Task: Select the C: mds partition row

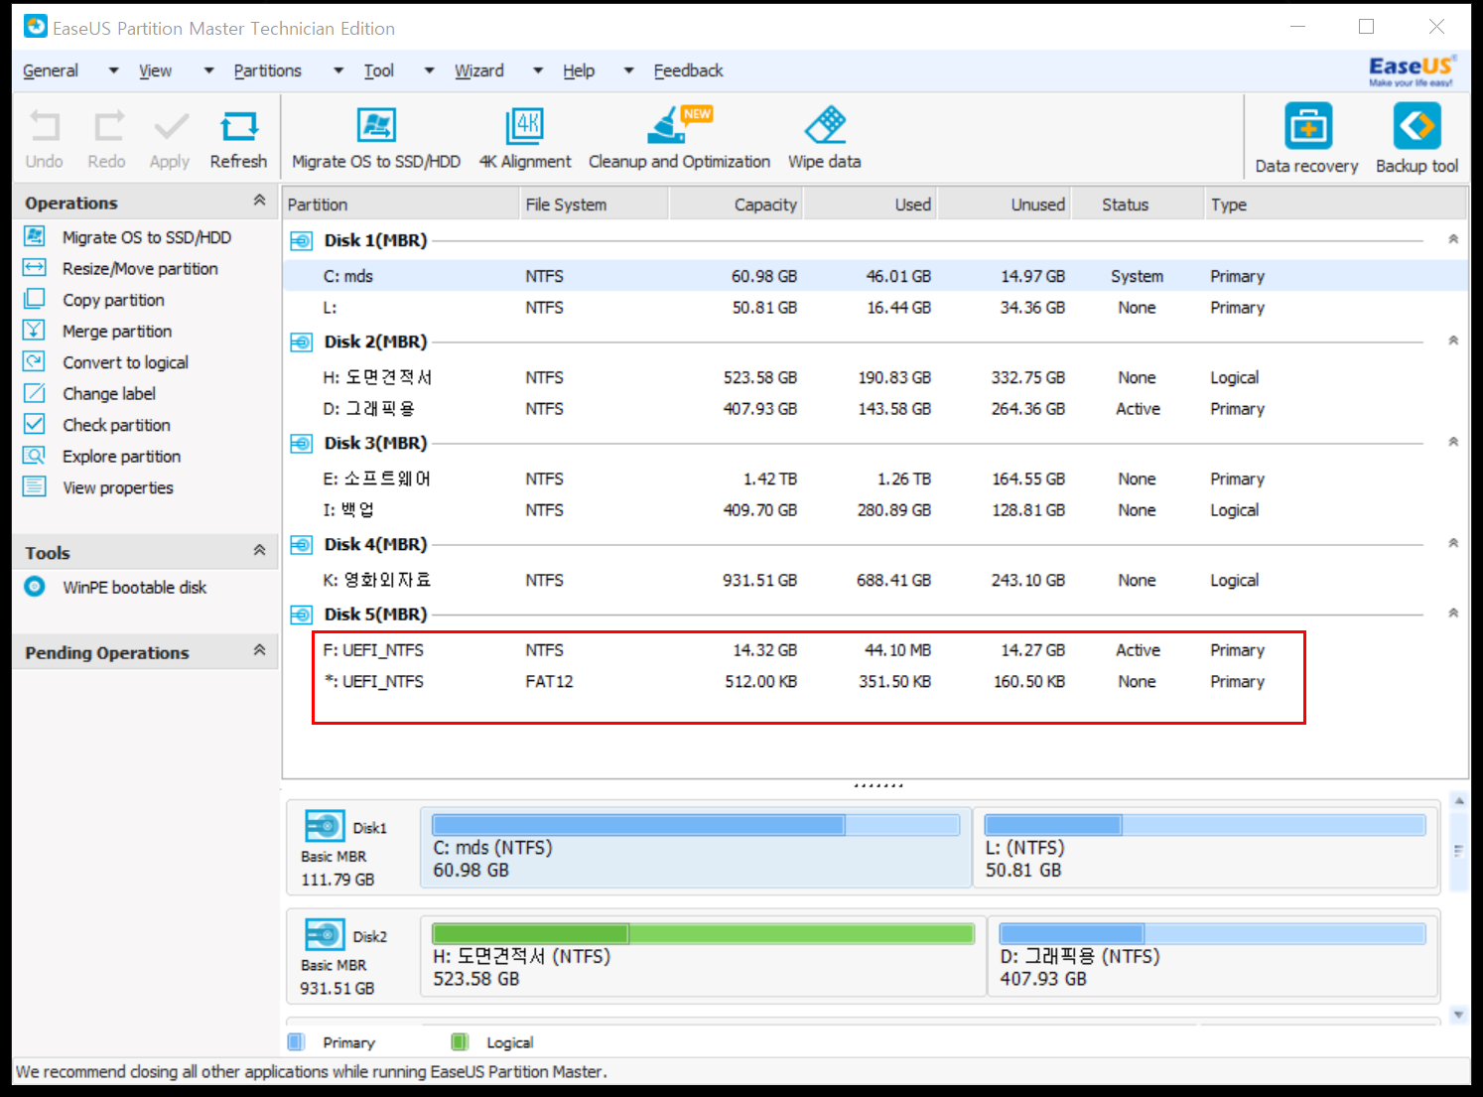Action: [x=875, y=276]
